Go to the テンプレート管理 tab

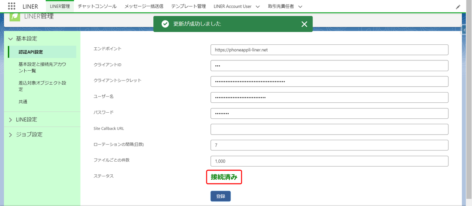[188, 7]
